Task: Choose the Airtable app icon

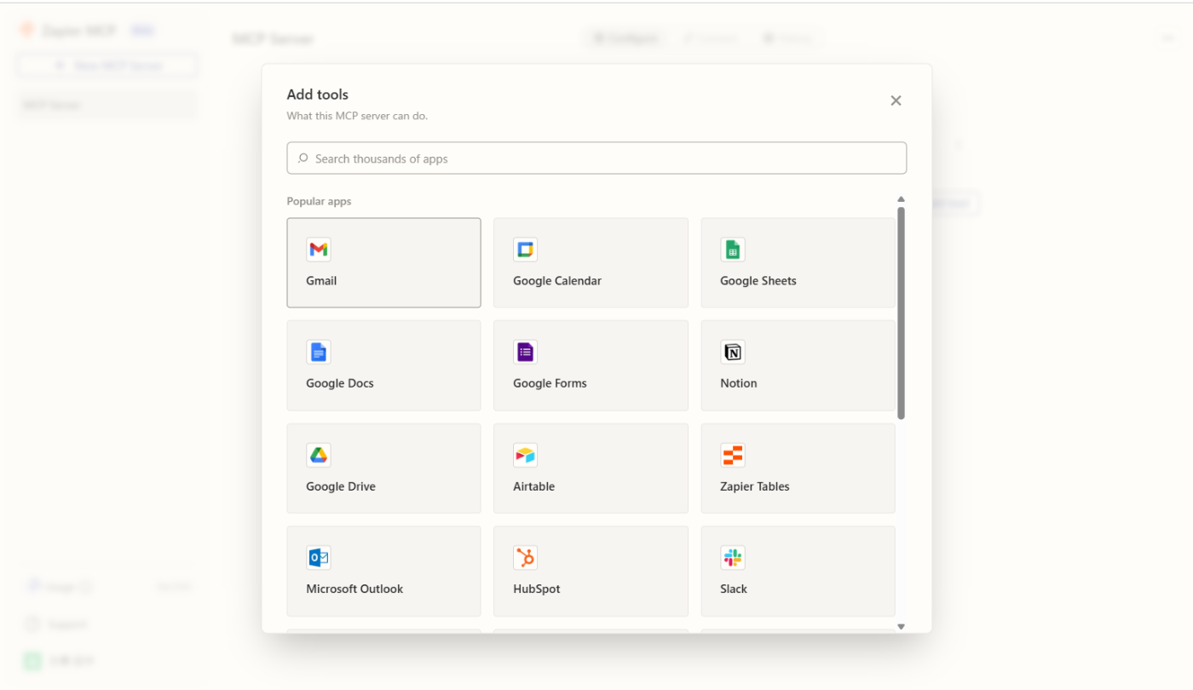Action: (x=526, y=455)
